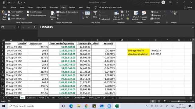
Task: Expand the Group dropdown arrow
Action: pyautogui.click(x=160, y=12)
